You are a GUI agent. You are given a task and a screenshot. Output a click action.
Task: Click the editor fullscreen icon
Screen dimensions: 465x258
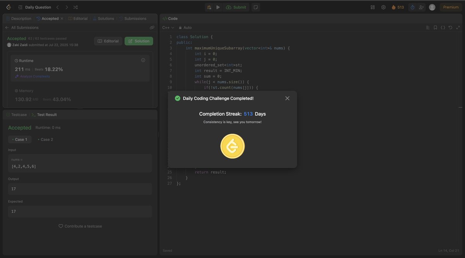458,27
